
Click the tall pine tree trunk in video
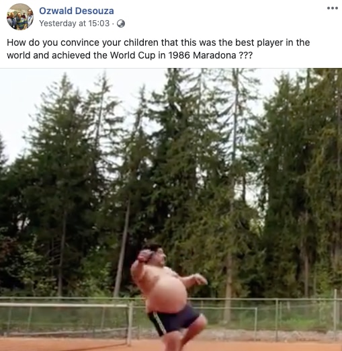pos(122,247)
